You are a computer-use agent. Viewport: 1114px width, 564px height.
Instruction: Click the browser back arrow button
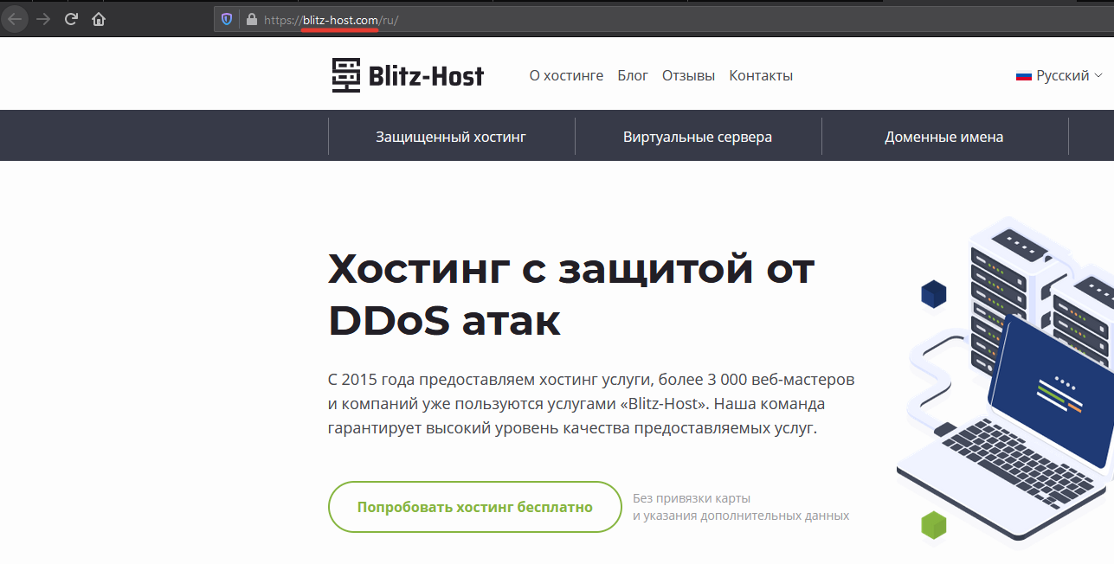point(15,19)
